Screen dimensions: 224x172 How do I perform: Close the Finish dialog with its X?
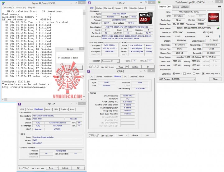point(82,49)
